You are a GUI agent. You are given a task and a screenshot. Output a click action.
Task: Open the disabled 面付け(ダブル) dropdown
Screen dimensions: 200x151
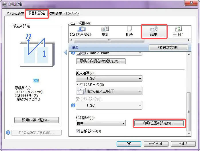(x=109, y=105)
